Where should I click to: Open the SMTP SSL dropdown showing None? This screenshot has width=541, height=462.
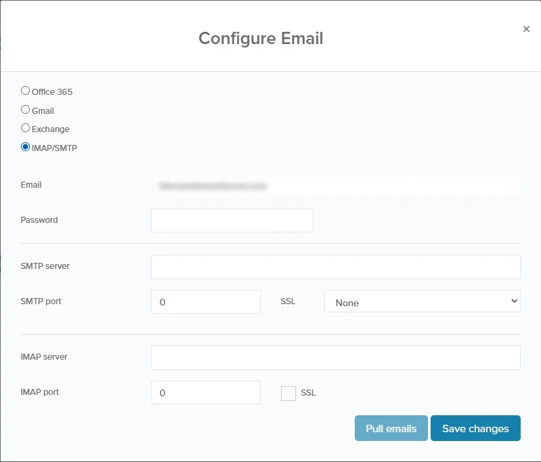[x=423, y=301]
